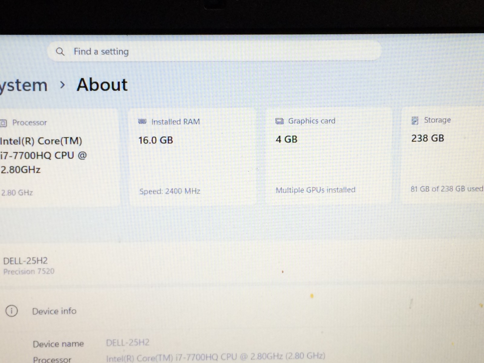This screenshot has width=484, height=363.
Task: Click the 'Precision 7520' model text
Action: click(29, 271)
